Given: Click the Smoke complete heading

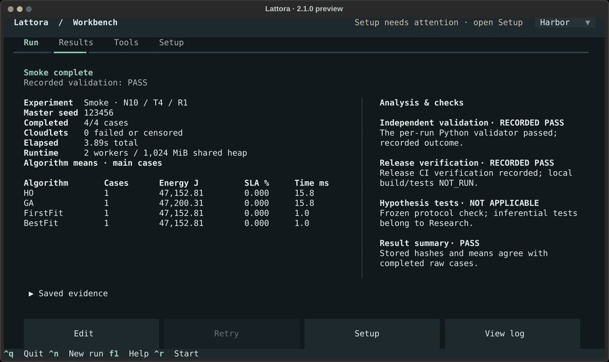Looking at the screenshot, I should point(58,73).
